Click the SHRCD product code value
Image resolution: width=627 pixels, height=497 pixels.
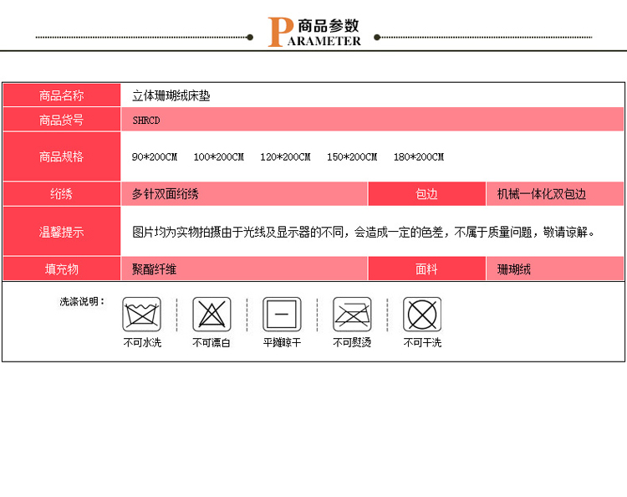146,120
